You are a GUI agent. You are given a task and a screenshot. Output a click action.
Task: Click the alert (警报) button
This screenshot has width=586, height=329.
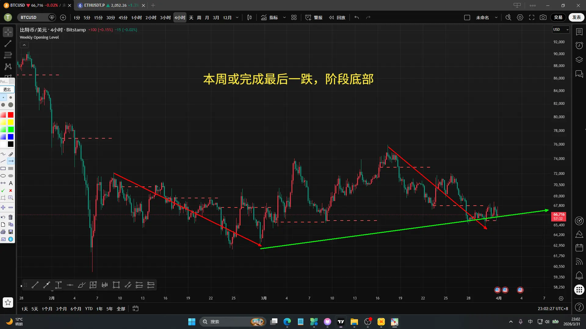[314, 18]
